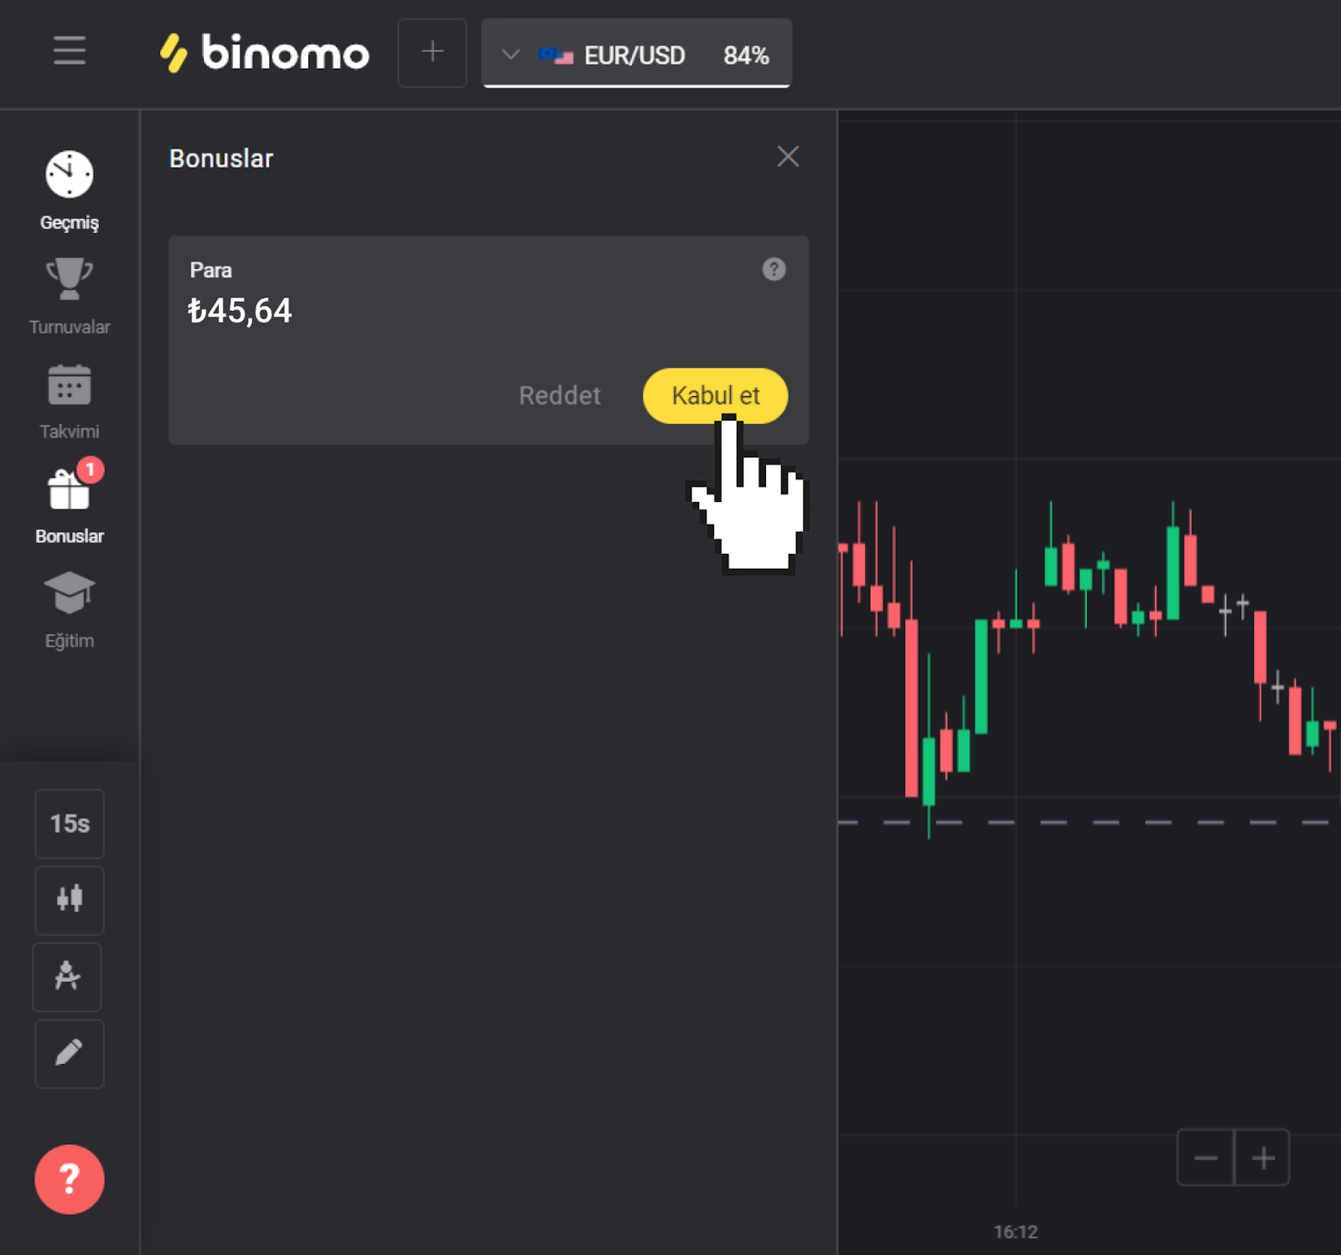Show bonus info help tooltip
Image resolution: width=1341 pixels, height=1255 pixels.
(774, 269)
